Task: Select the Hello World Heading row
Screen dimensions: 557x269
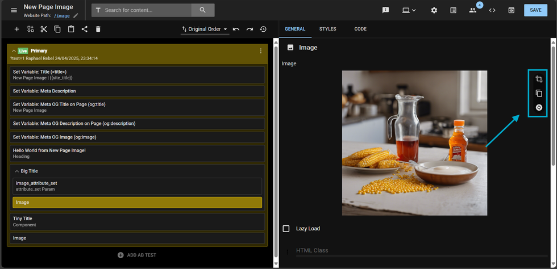Action: [139, 153]
